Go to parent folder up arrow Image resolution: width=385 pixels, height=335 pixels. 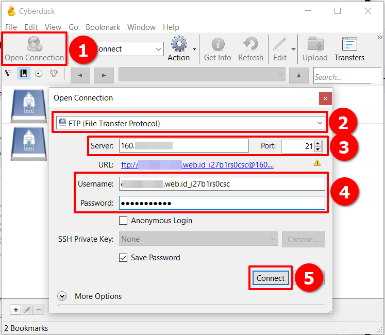tap(298, 75)
